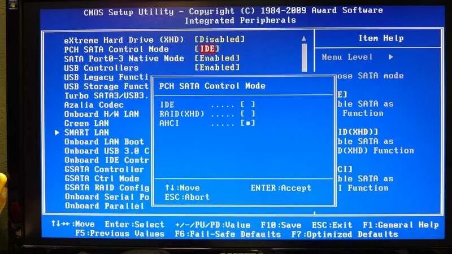
Task: Click the ENTER:Accept popup hint
Action: click(x=281, y=188)
